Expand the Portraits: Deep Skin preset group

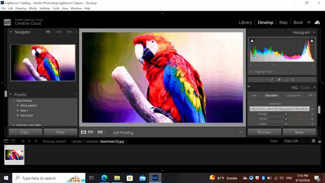tap(13, 125)
